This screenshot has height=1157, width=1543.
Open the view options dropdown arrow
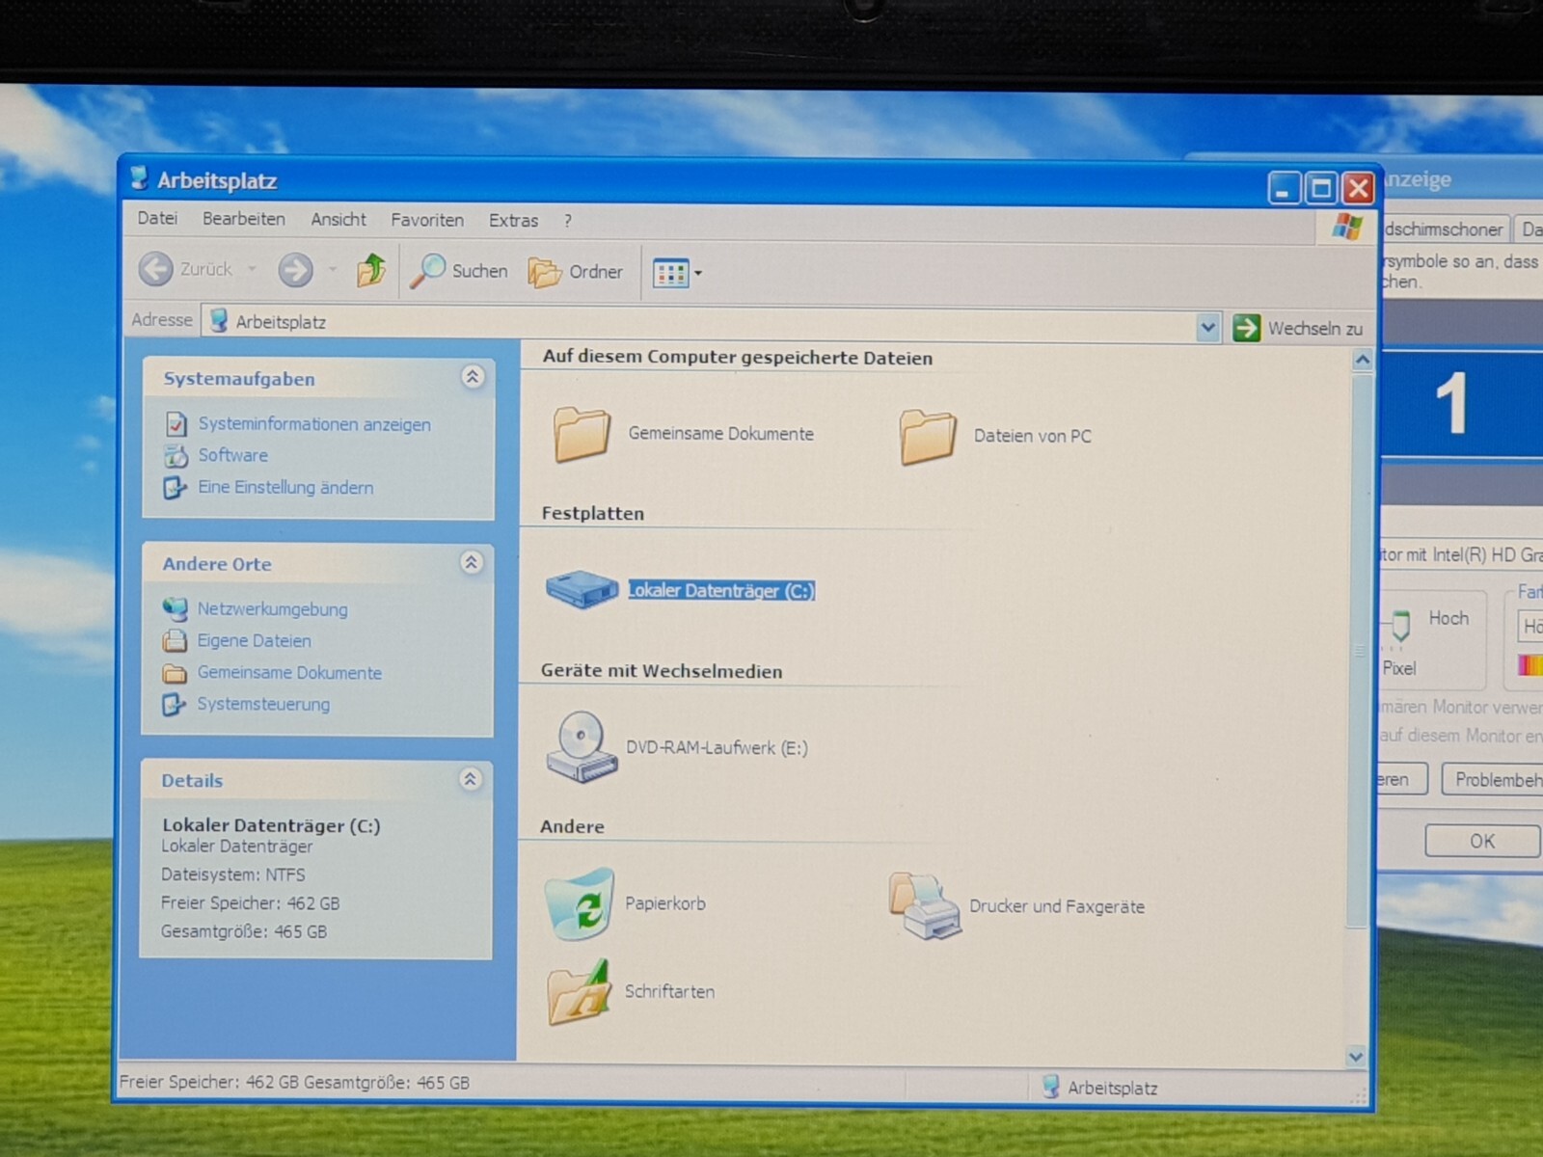(x=698, y=274)
